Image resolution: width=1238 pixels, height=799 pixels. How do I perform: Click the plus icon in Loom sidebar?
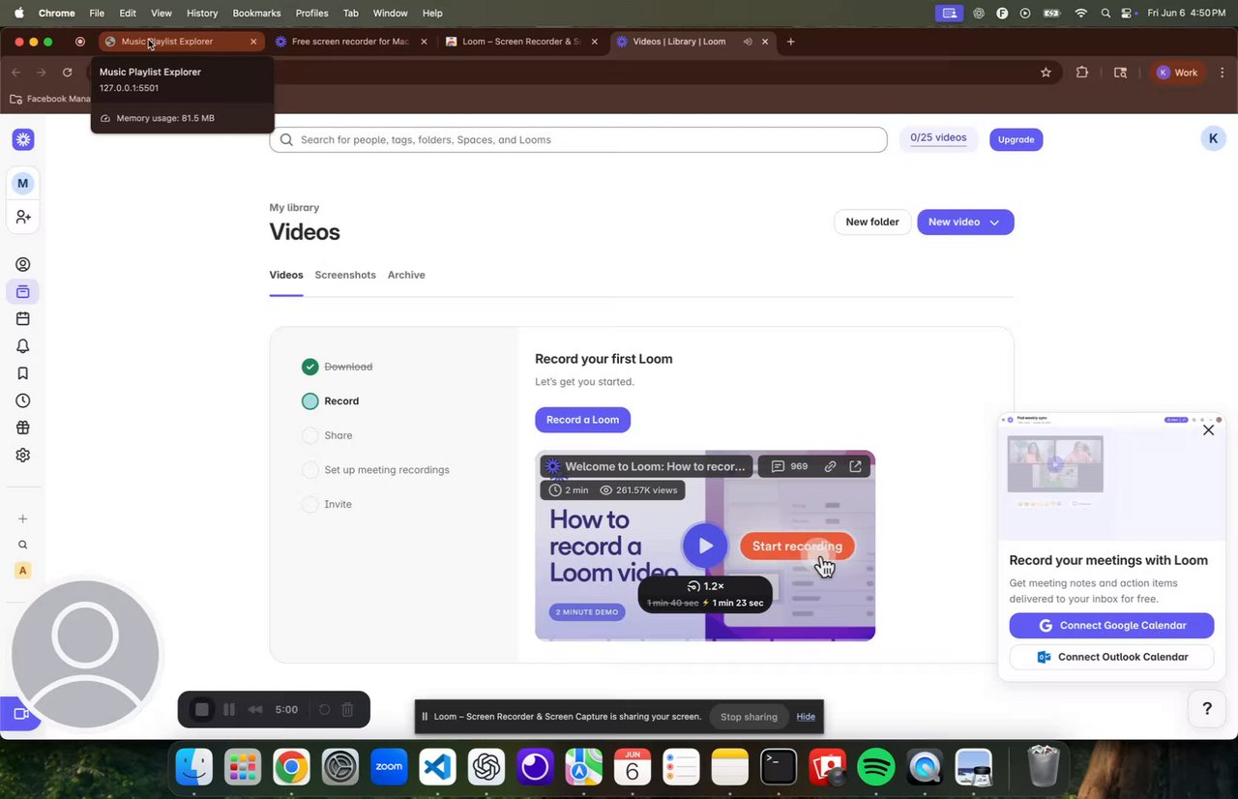point(23,518)
